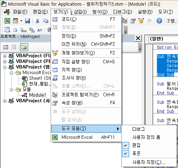
Task: Open 사용자 지정(C)... toolbar customization
Action: click(149, 162)
